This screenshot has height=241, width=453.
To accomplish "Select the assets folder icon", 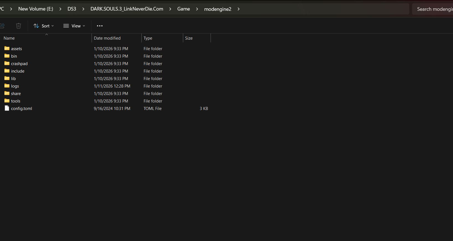I will (7, 48).
